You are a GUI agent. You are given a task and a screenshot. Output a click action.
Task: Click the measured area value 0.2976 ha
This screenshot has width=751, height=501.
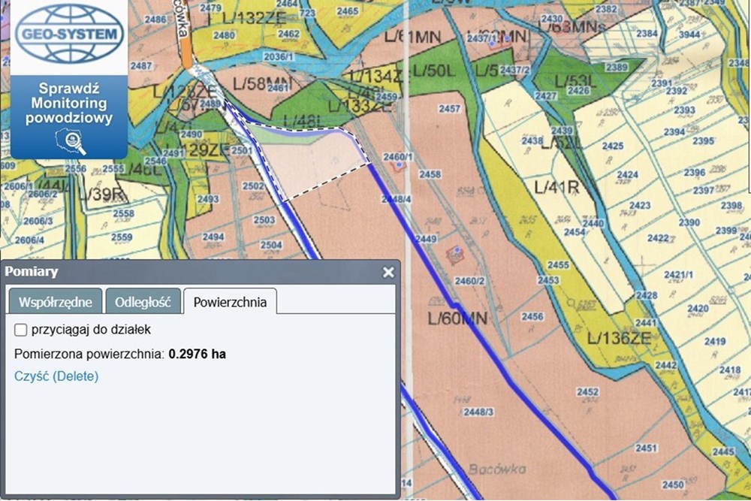(197, 353)
